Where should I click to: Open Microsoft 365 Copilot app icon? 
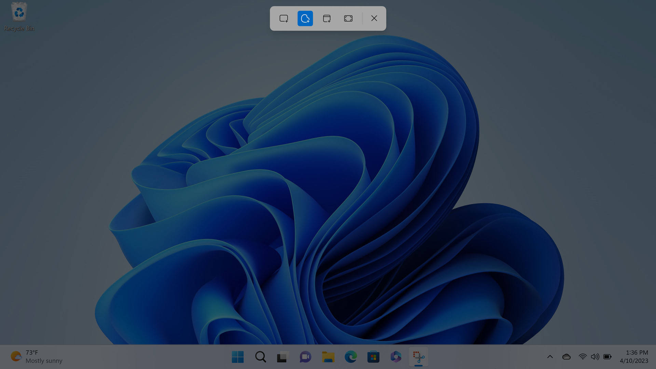pyautogui.click(x=396, y=357)
